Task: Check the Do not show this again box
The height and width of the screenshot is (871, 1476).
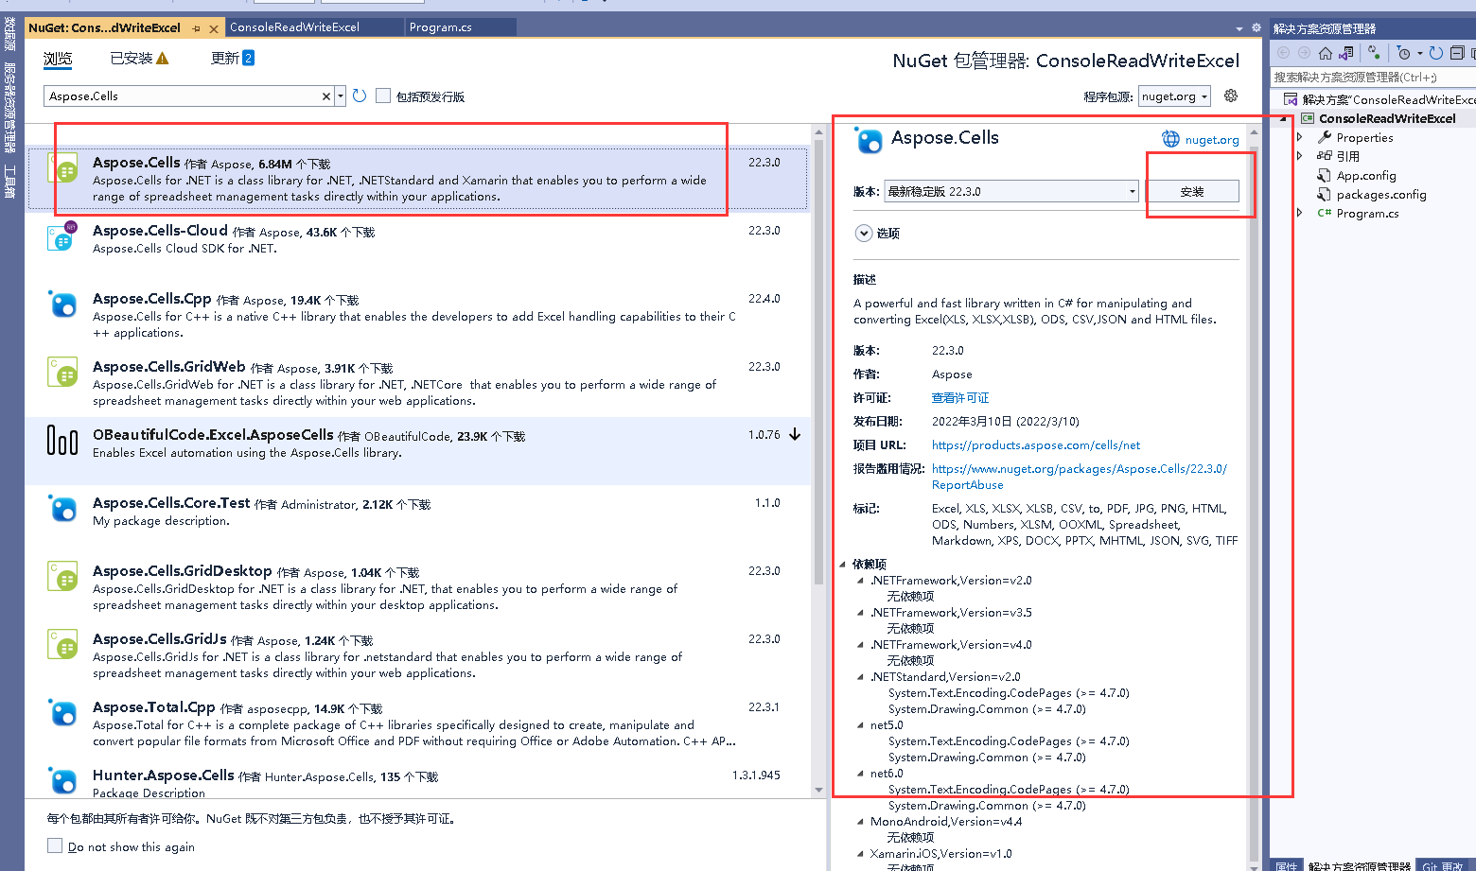Action: [x=55, y=845]
